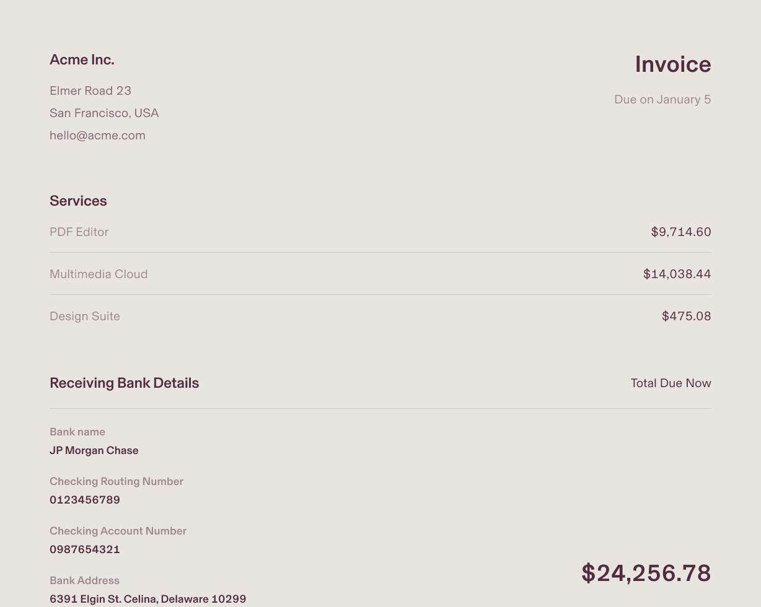Click the Acme Inc. company name

(x=82, y=60)
